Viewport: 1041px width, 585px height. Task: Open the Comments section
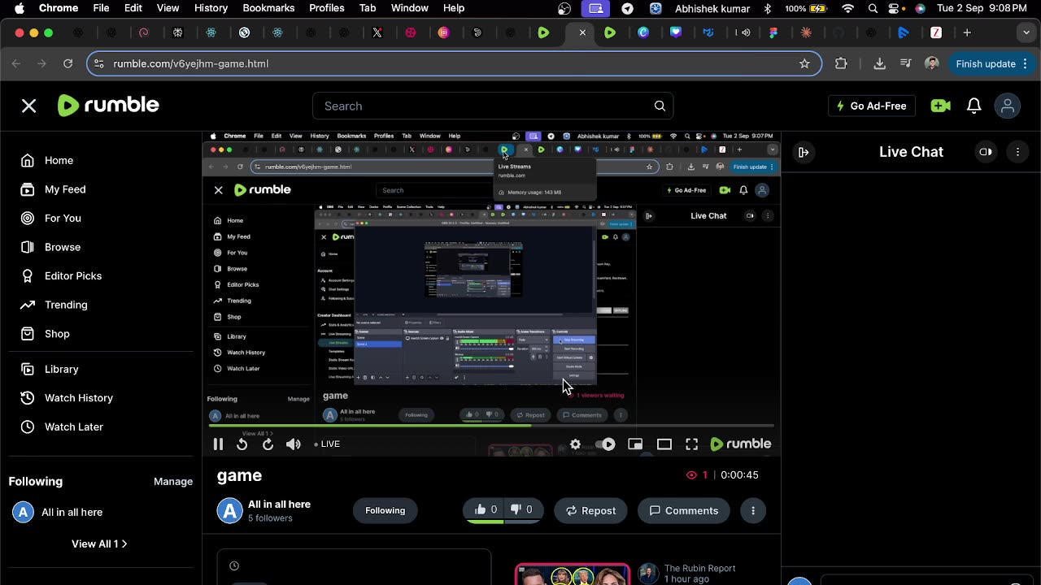point(684,510)
